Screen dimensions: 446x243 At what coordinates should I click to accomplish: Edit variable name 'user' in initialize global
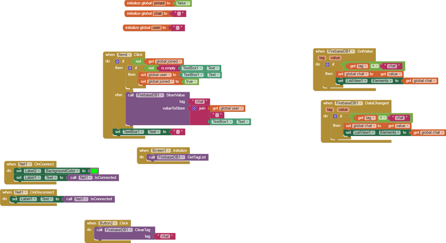coord(156,27)
